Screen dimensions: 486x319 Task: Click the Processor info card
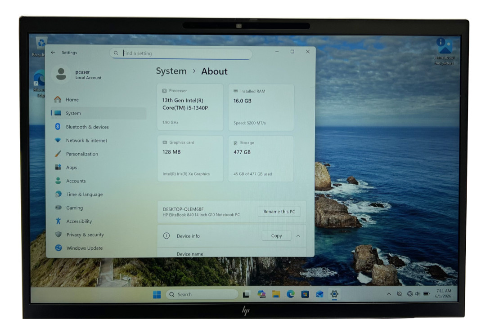[190, 107]
